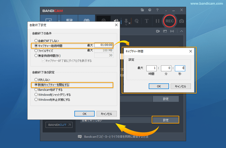This screenshot has width=226, height=148.
Task: Close the Bandicam main window
Action: click(181, 10)
